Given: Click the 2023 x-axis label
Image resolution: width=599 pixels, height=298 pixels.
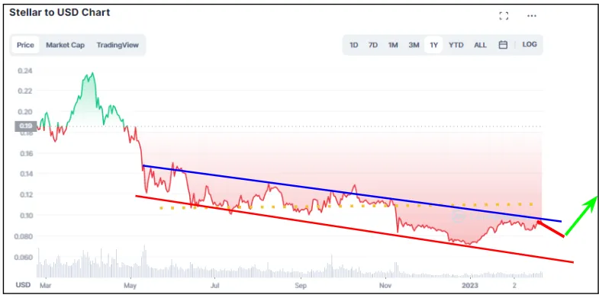Looking at the screenshot, I should 470,285.
